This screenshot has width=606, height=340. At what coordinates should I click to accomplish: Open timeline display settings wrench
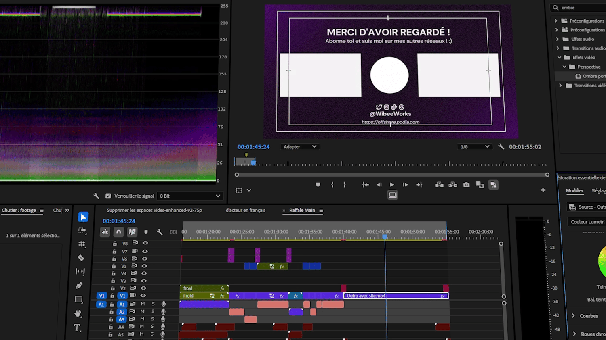pyautogui.click(x=160, y=232)
